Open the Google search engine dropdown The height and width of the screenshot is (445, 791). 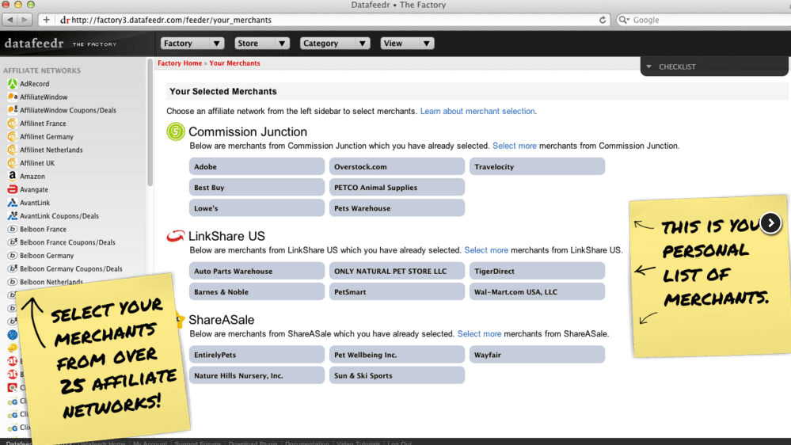point(625,20)
